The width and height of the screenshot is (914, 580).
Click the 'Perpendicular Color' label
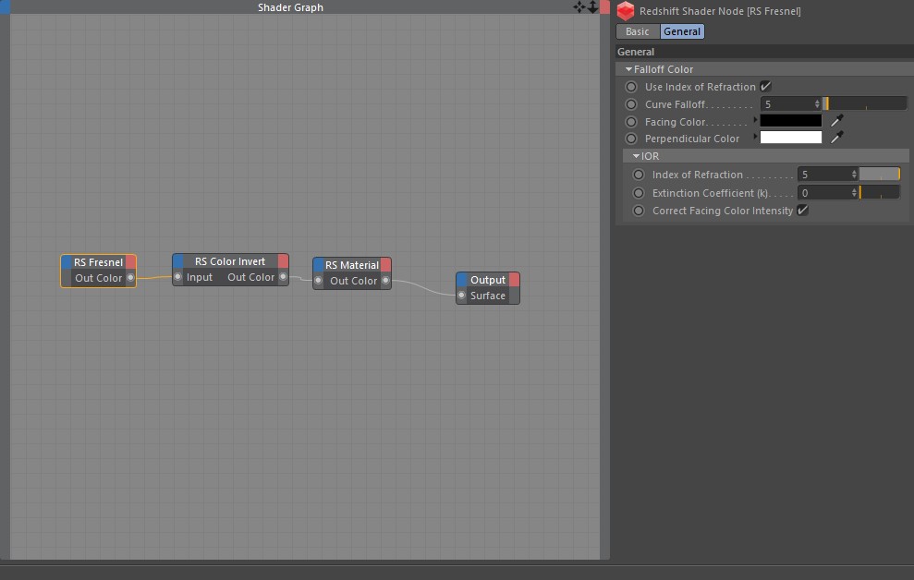coord(692,139)
